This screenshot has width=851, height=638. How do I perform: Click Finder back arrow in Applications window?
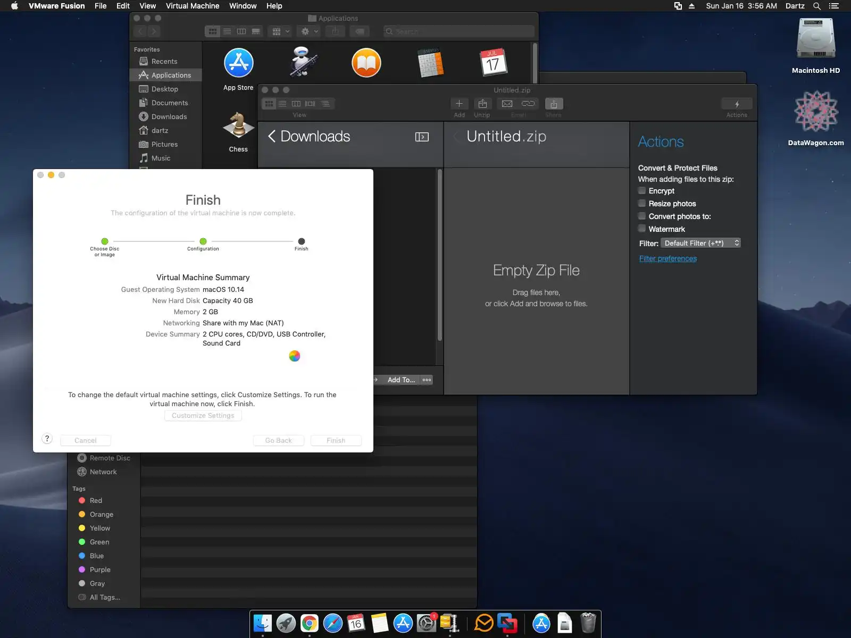[x=141, y=31]
